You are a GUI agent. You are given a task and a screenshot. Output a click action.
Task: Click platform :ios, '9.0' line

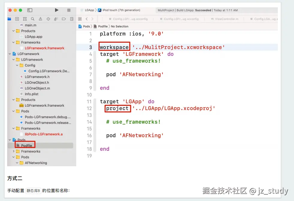132,34
